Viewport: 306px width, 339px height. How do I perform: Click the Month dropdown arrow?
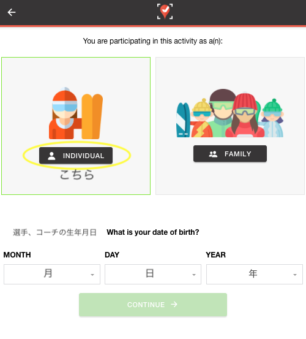pos(92,275)
